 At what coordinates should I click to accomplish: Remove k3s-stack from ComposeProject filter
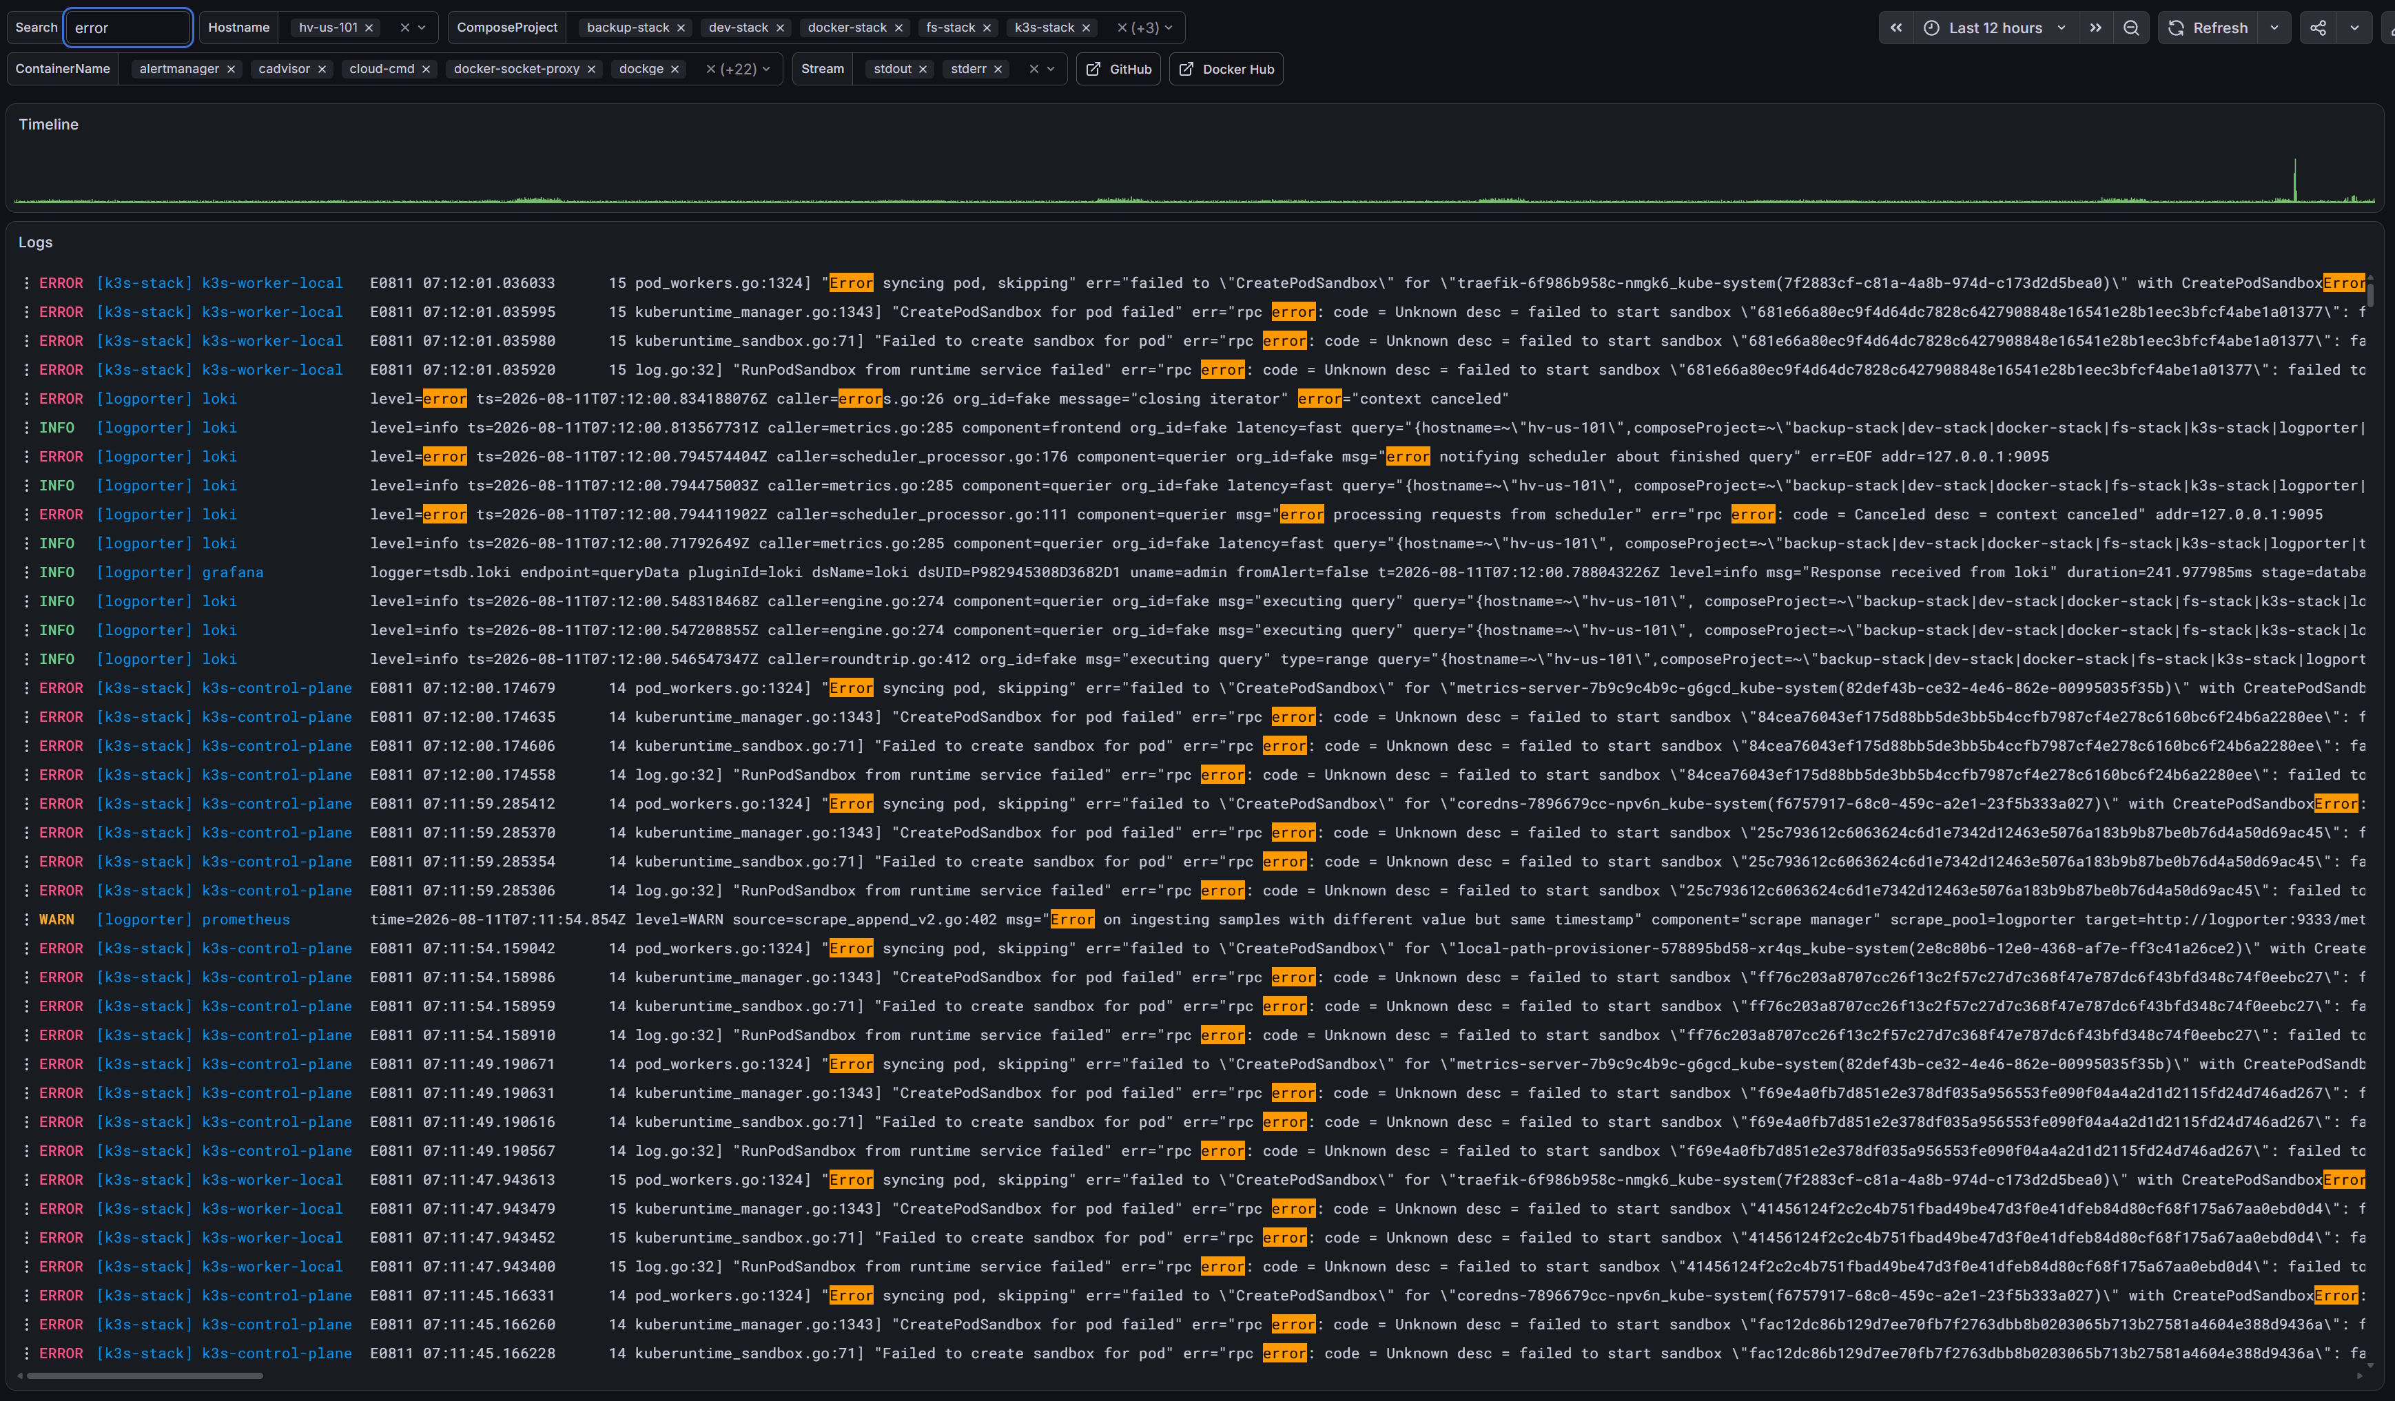pos(1087,28)
